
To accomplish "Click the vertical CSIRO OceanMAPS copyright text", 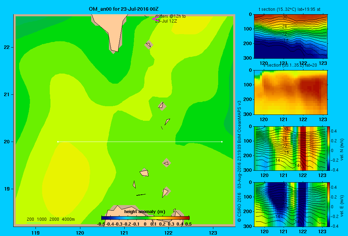I will coord(239,161).
